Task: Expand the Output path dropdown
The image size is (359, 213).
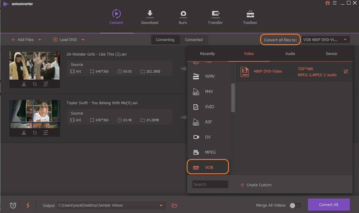Action: 161,205
